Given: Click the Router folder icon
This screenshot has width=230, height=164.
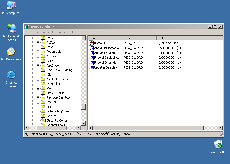Looking at the screenshot, I should (x=43, y=102).
